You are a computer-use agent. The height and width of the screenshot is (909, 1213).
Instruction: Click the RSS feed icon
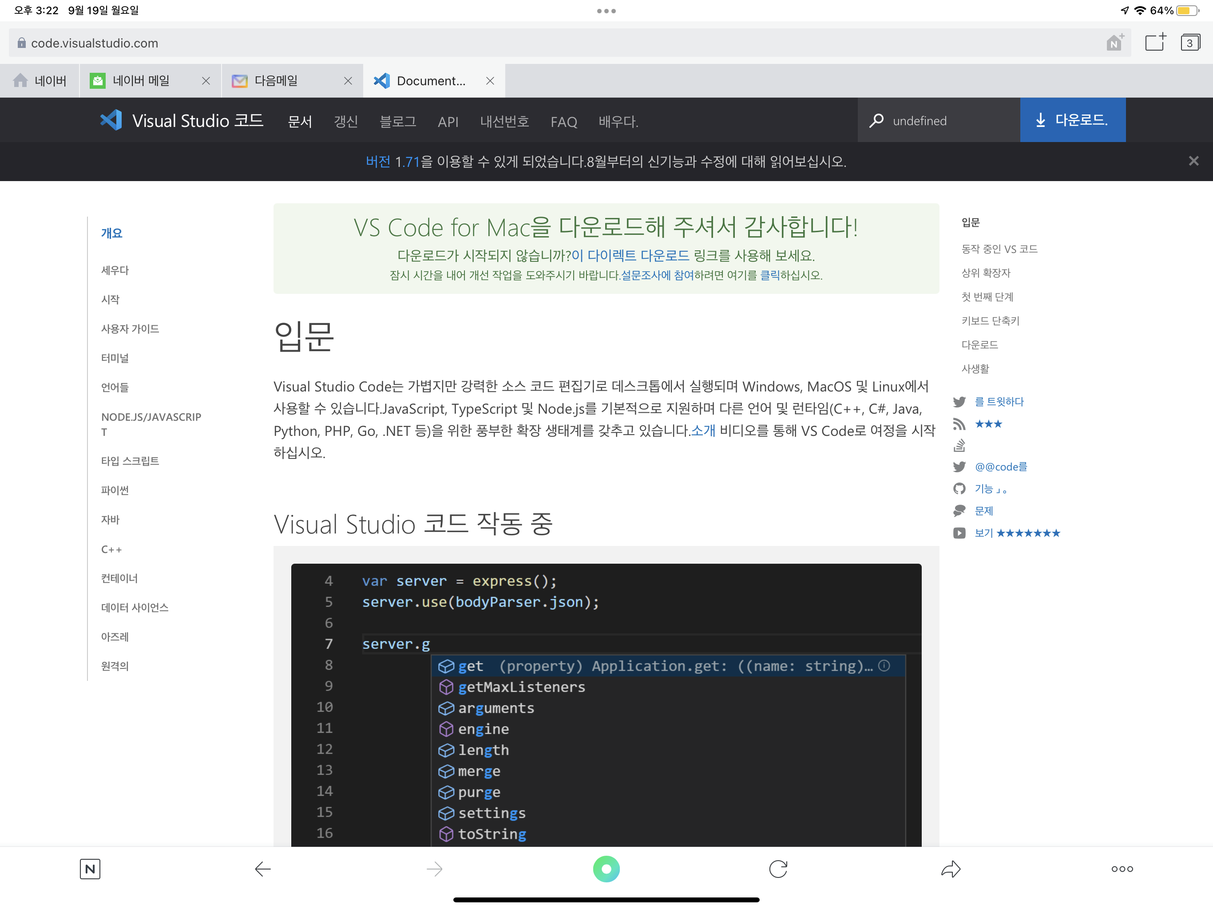pyautogui.click(x=959, y=424)
